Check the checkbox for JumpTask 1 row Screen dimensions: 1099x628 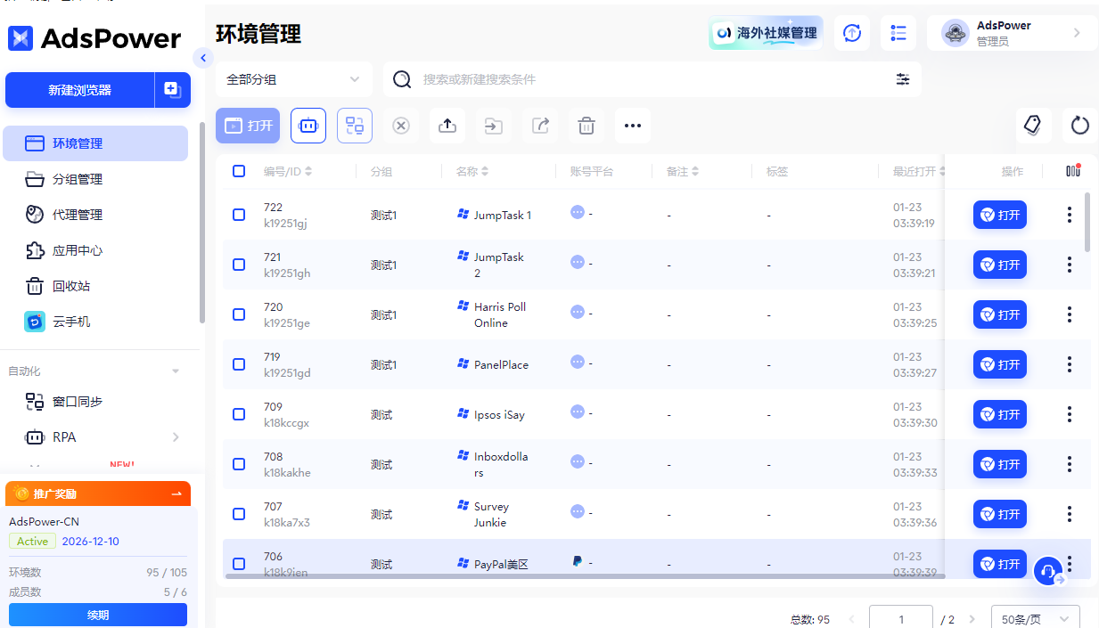(239, 214)
